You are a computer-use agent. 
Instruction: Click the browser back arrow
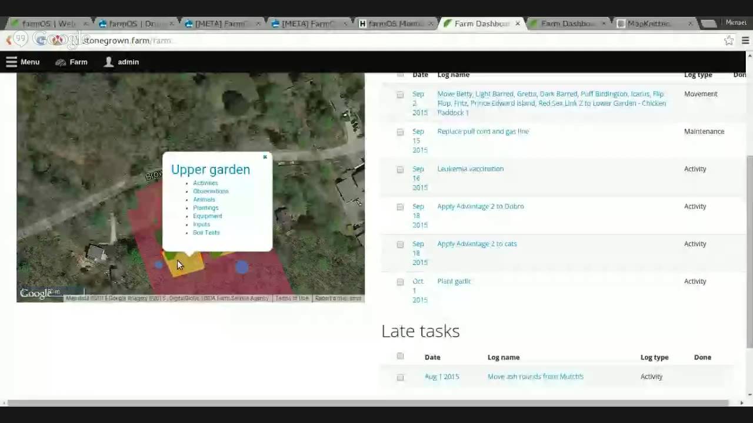point(9,41)
